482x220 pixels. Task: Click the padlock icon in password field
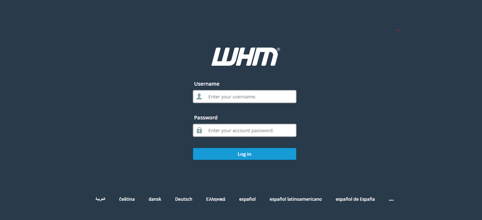point(199,130)
